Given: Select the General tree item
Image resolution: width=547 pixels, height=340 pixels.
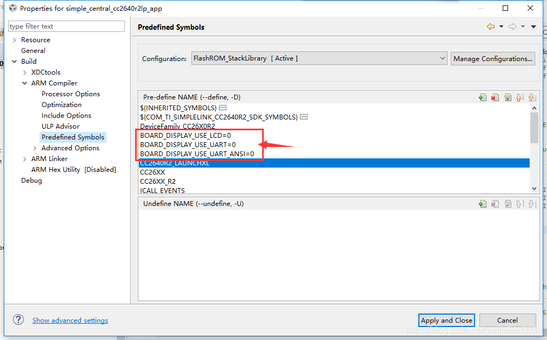Looking at the screenshot, I should pos(33,51).
